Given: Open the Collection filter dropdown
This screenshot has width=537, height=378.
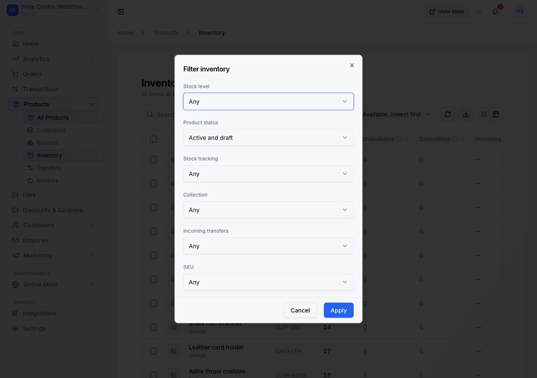Looking at the screenshot, I should point(268,210).
